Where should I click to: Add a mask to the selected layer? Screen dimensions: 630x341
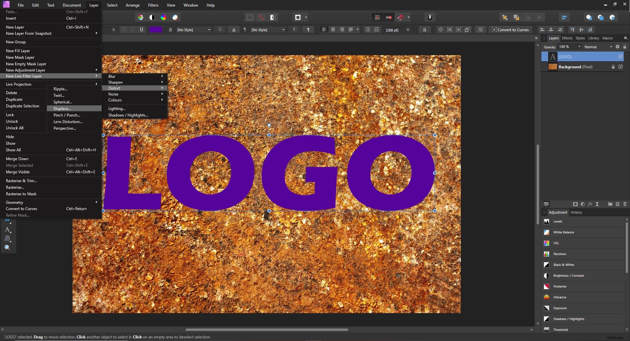click(x=575, y=204)
